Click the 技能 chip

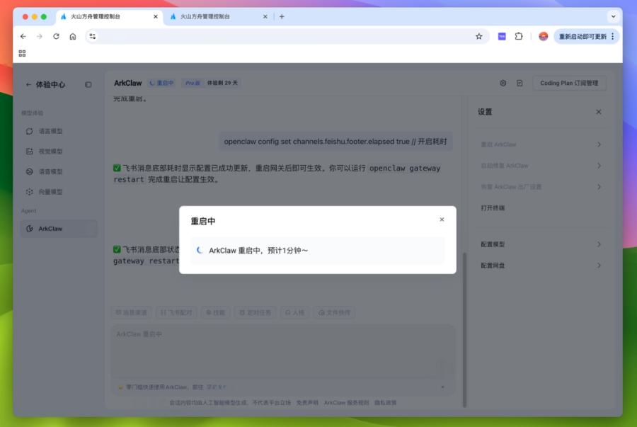pyautogui.click(x=215, y=312)
